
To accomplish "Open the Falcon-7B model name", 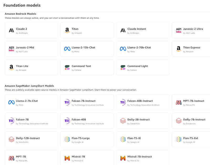I will (x=22, y=120).
